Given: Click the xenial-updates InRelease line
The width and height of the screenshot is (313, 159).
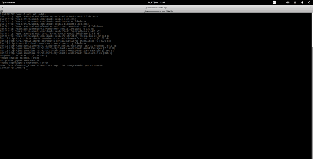Looking at the screenshot, I should 43,21.
